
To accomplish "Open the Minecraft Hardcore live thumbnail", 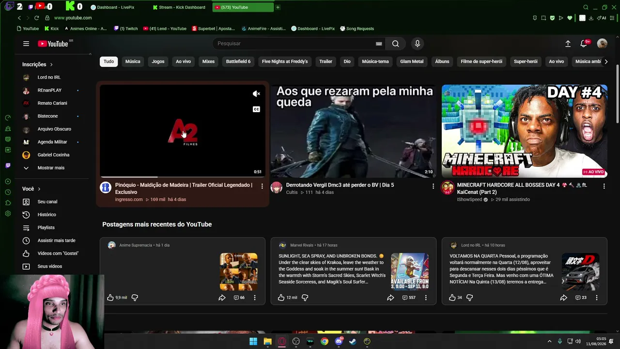I will (524, 131).
